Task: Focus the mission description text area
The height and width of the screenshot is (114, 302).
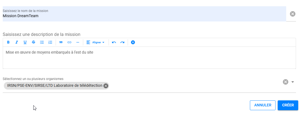Action: point(149,57)
